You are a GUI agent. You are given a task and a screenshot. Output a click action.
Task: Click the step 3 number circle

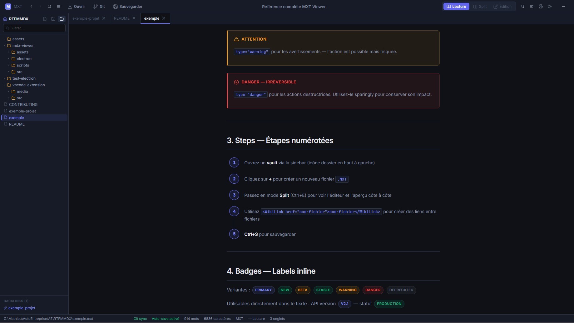234,195
